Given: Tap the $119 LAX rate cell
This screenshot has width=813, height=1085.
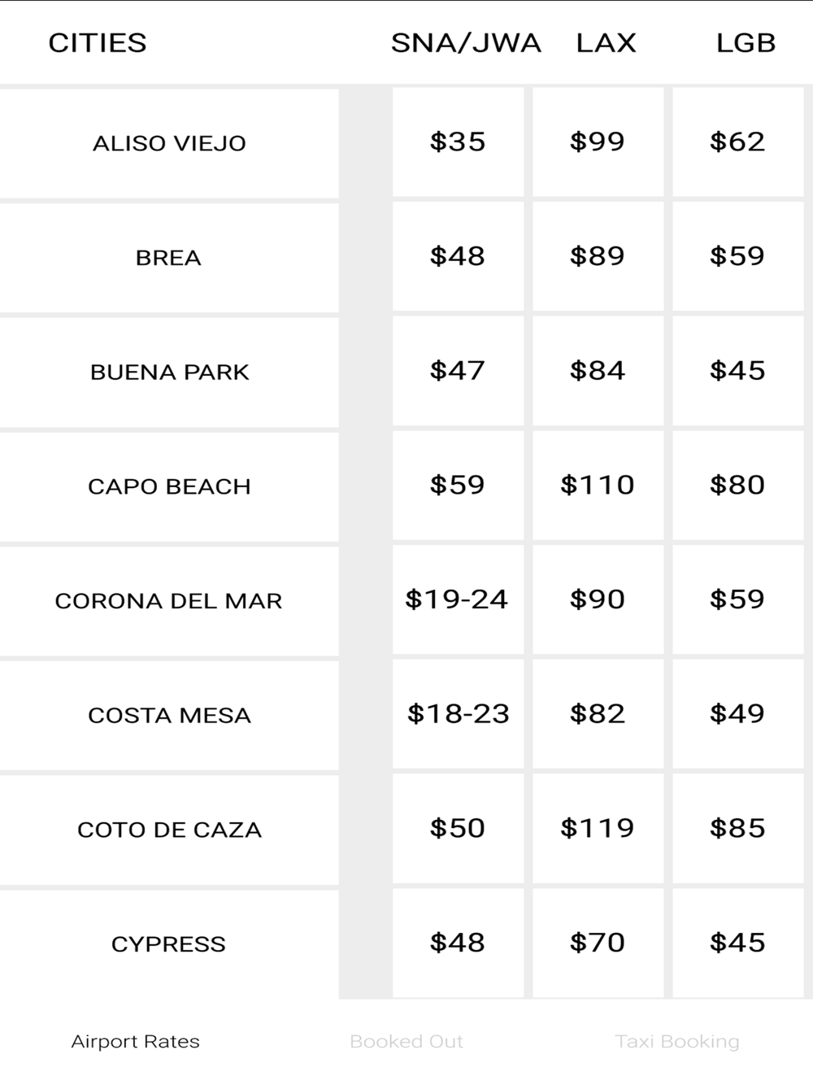Looking at the screenshot, I should [x=598, y=829].
